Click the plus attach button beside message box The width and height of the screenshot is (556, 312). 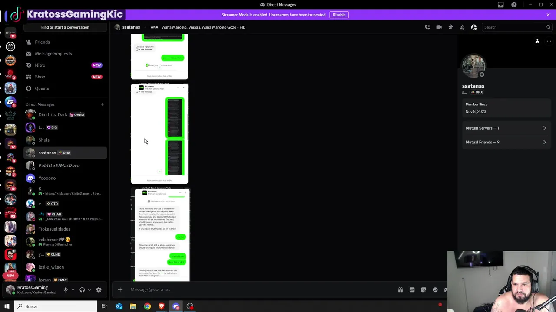tap(120, 290)
